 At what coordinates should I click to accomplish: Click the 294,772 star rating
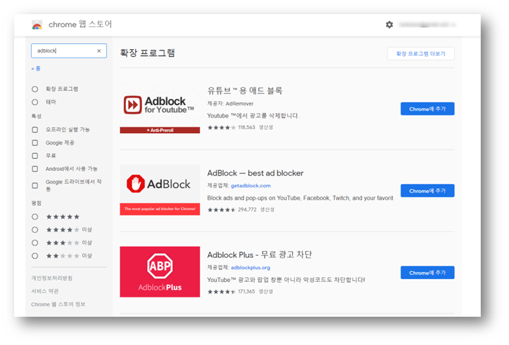(x=232, y=210)
